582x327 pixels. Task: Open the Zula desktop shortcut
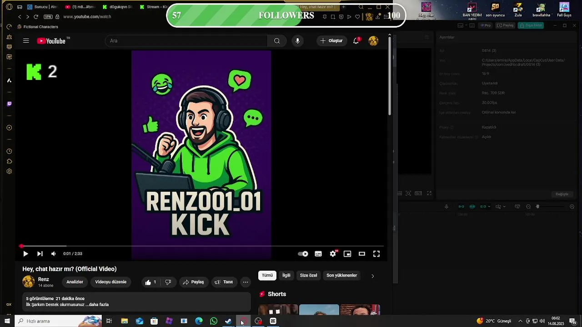518,10
